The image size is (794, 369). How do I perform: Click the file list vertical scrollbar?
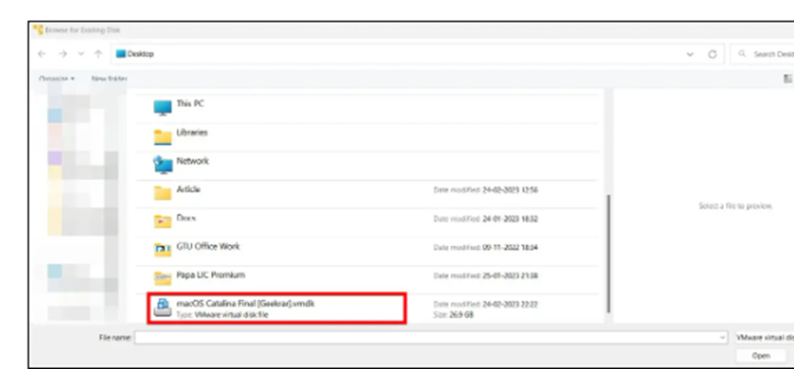tap(609, 253)
